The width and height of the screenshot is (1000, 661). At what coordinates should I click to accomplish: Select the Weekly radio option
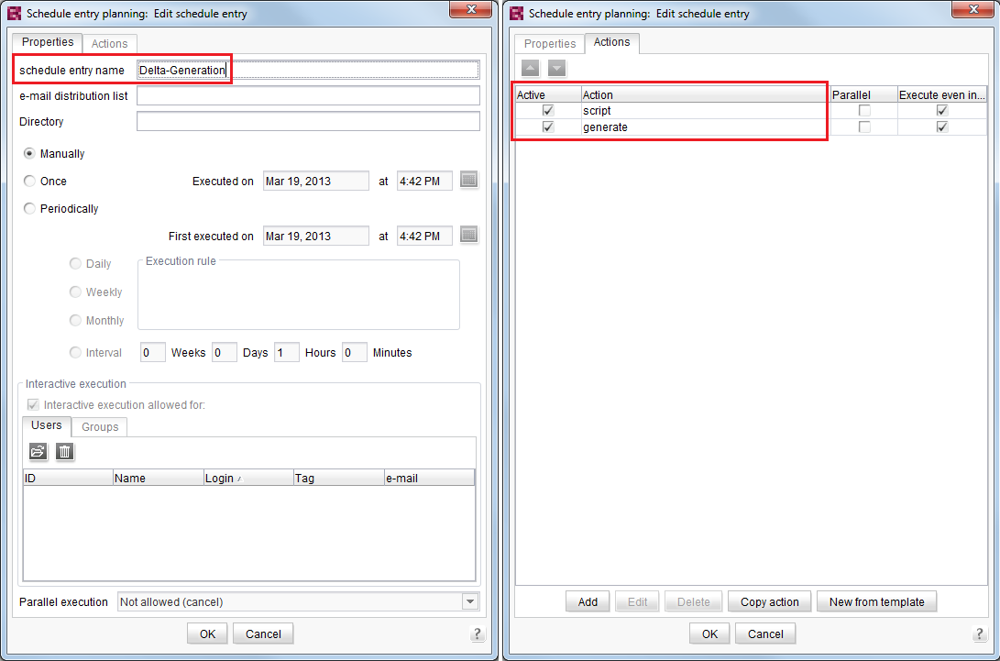pos(75,292)
